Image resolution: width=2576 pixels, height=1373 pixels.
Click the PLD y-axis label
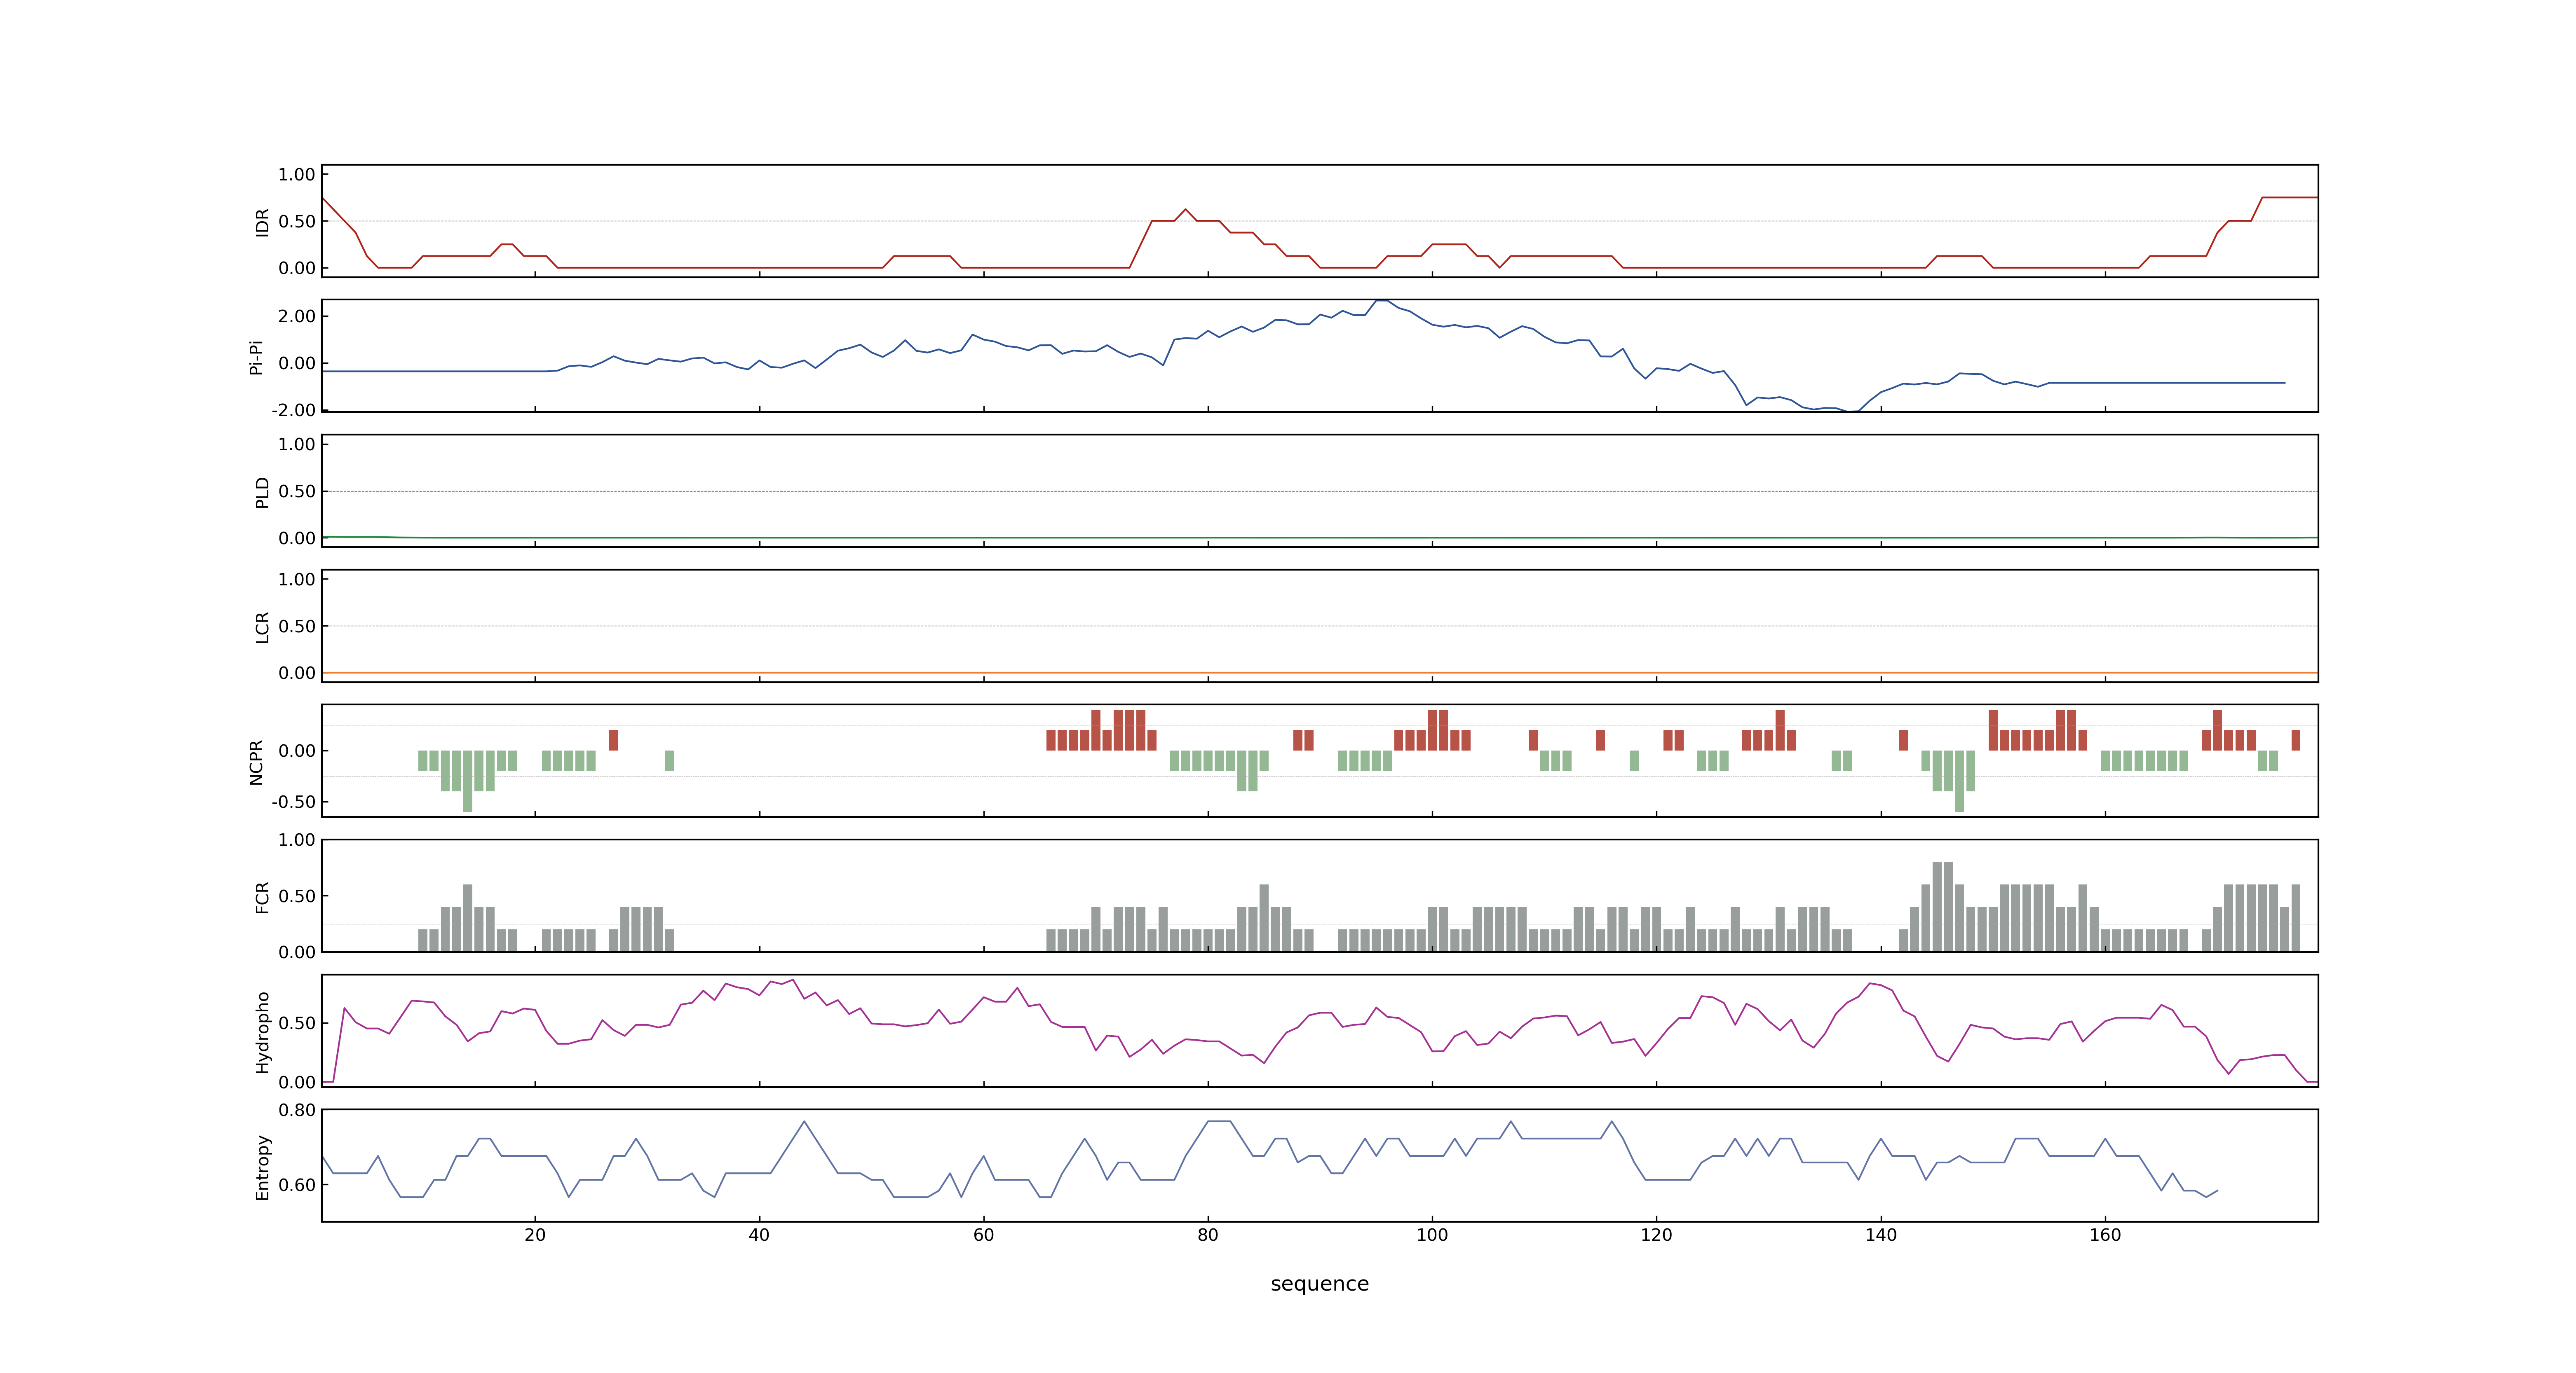(262, 491)
